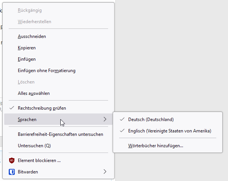228x181 pixels.
Task: Click the disabled Löschen entry
Action: coord(58,82)
